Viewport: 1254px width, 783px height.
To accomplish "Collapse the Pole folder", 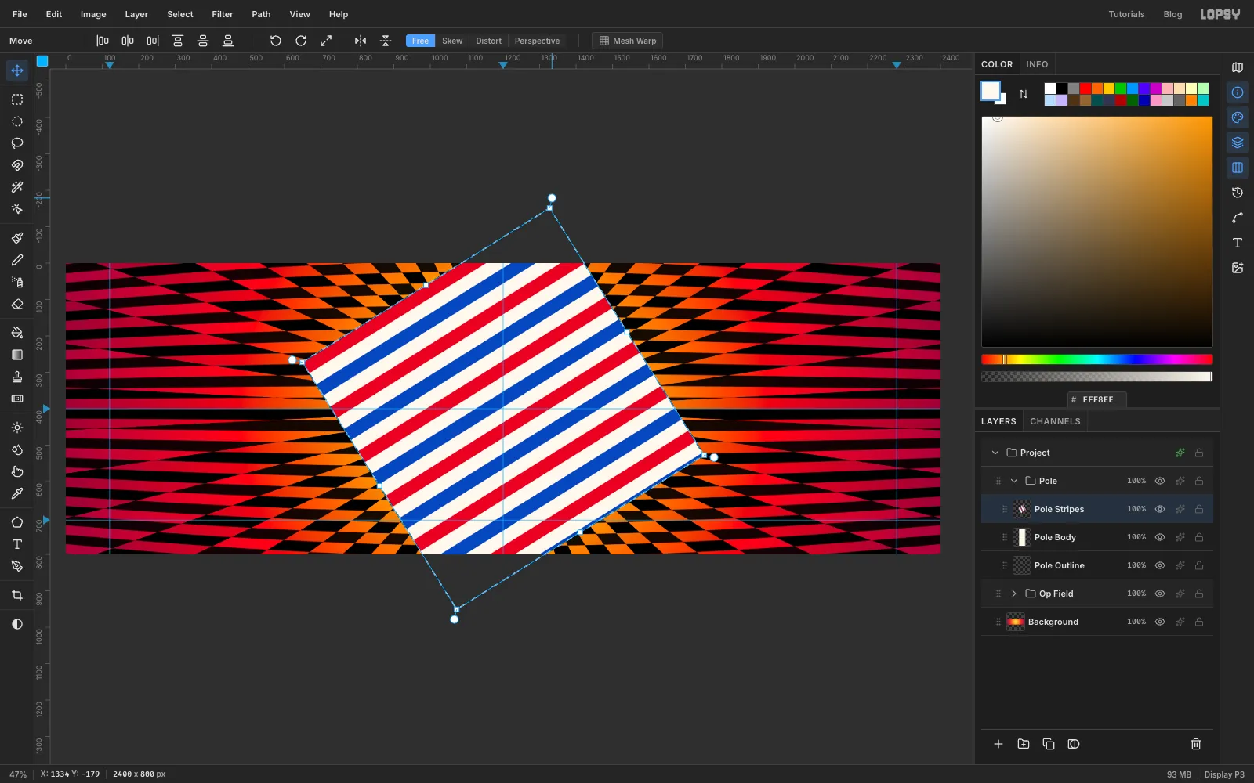I will point(1014,481).
